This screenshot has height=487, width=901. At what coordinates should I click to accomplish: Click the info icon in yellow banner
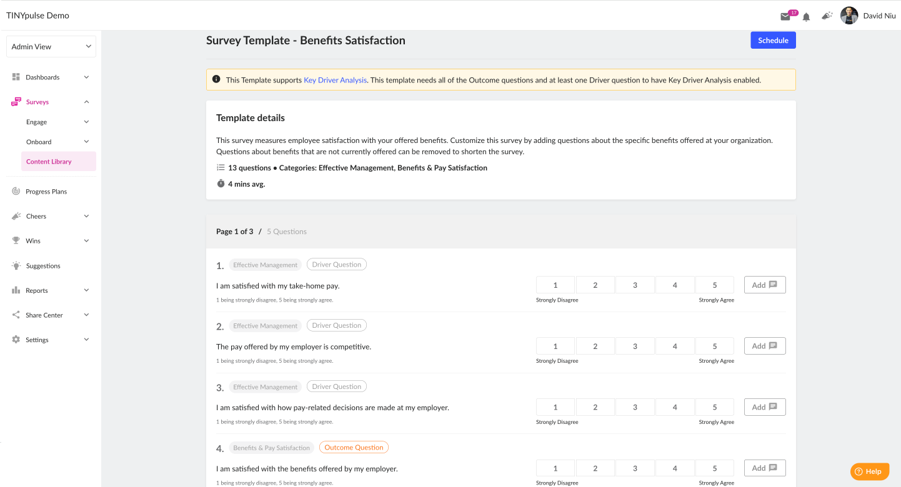pos(216,79)
